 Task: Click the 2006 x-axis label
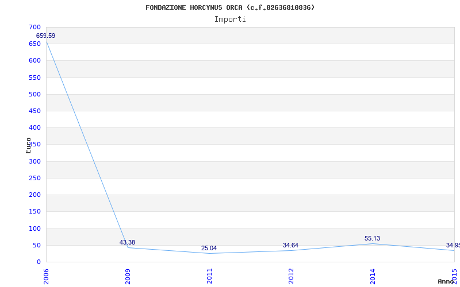coord(46,277)
